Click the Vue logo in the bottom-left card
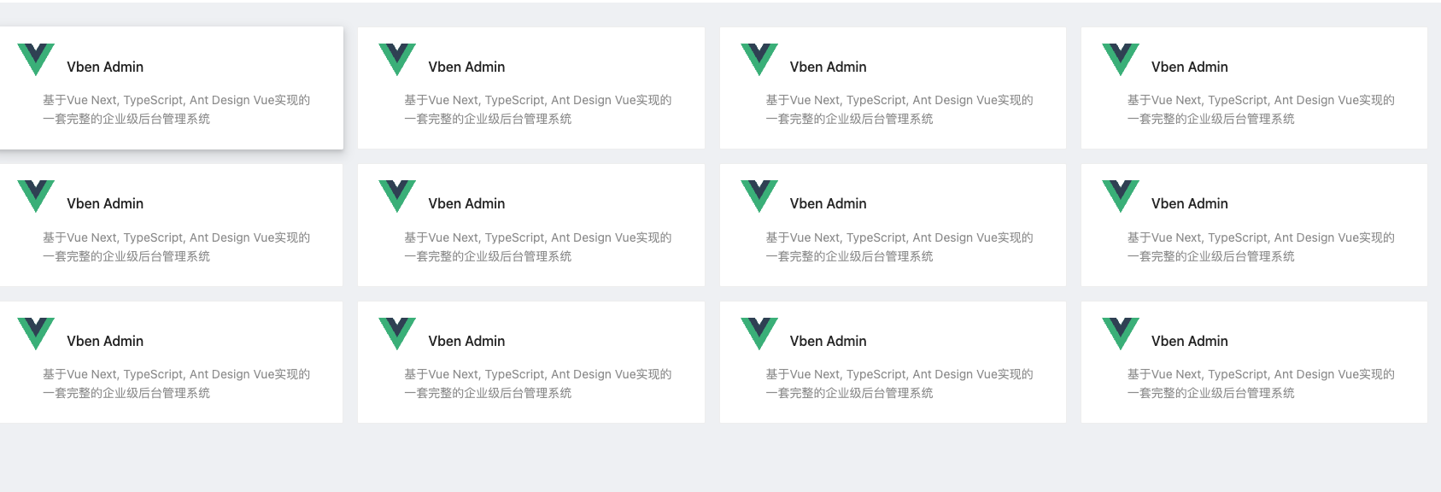Screen dimensions: 1441x492 36,331
